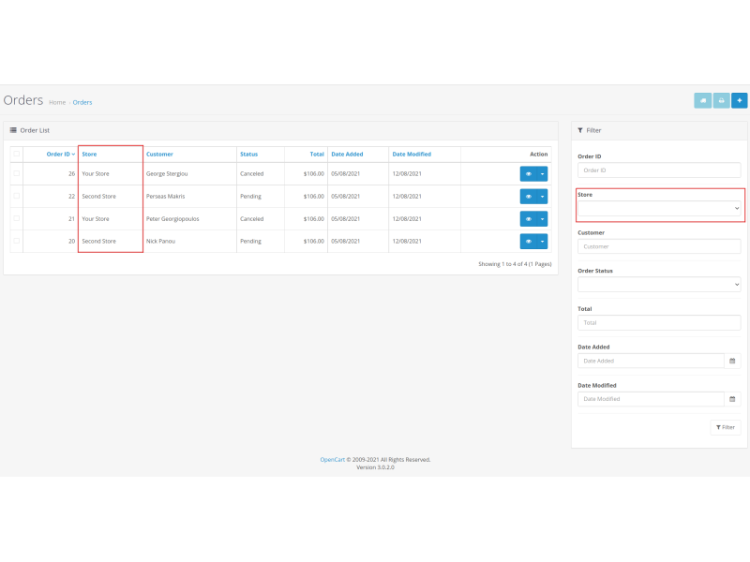This screenshot has height=562, width=750.
Task: View order 26 using the eye icon
Action: (529, 173)
